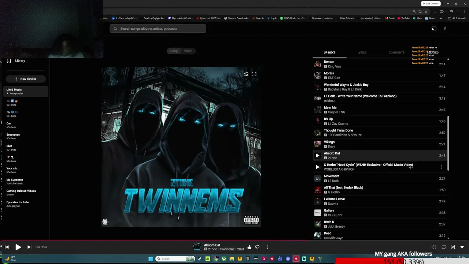Open the Car playlist

pos(26,125)
